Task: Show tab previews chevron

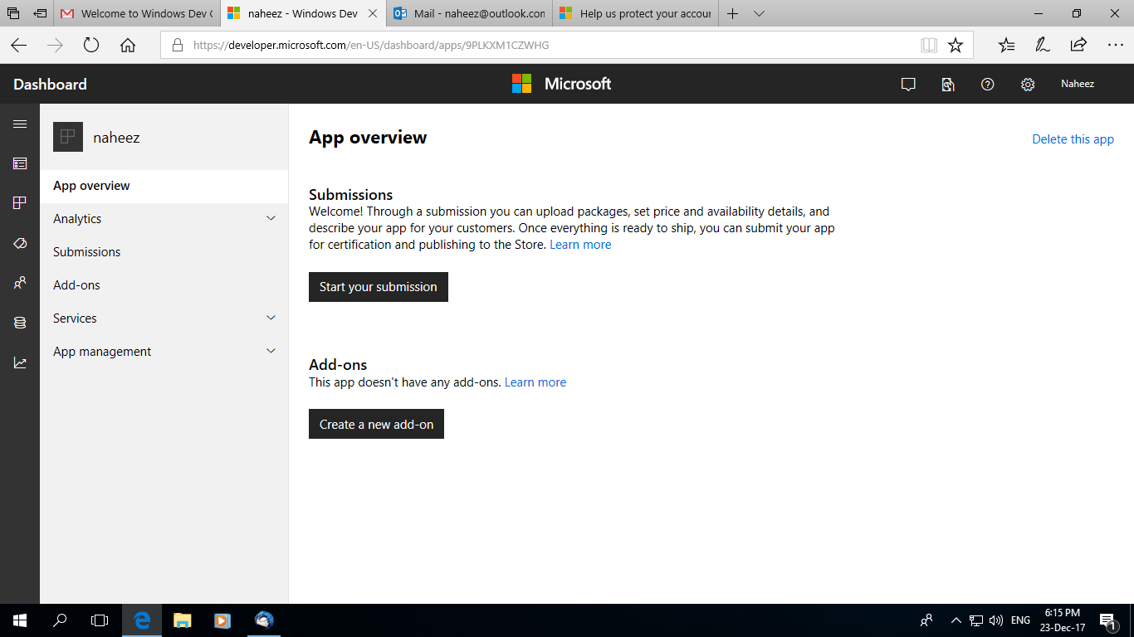Action: [x=759, y=13]
